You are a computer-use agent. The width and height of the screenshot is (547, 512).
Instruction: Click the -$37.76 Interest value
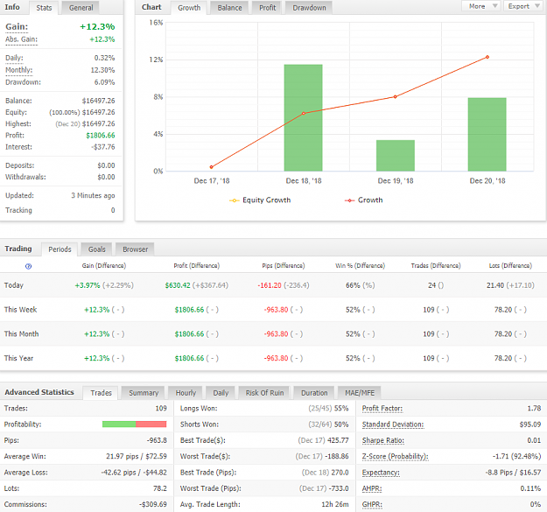click(103, 147)
